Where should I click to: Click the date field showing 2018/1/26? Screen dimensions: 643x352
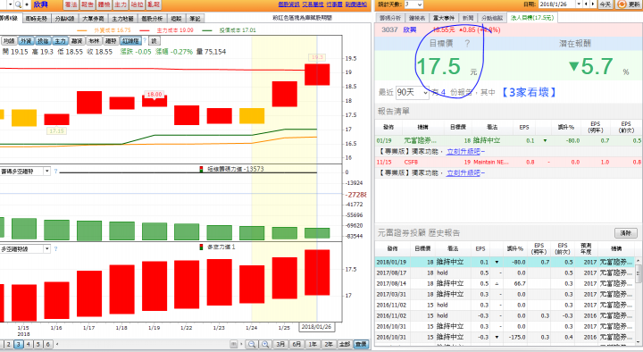point(557,4)
